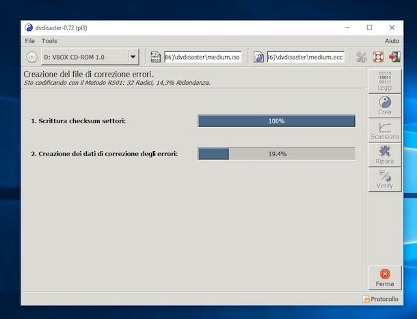Screen dimensions: 417x319
Task: Maximize the dvdisaster window
Action: point(369,27)
